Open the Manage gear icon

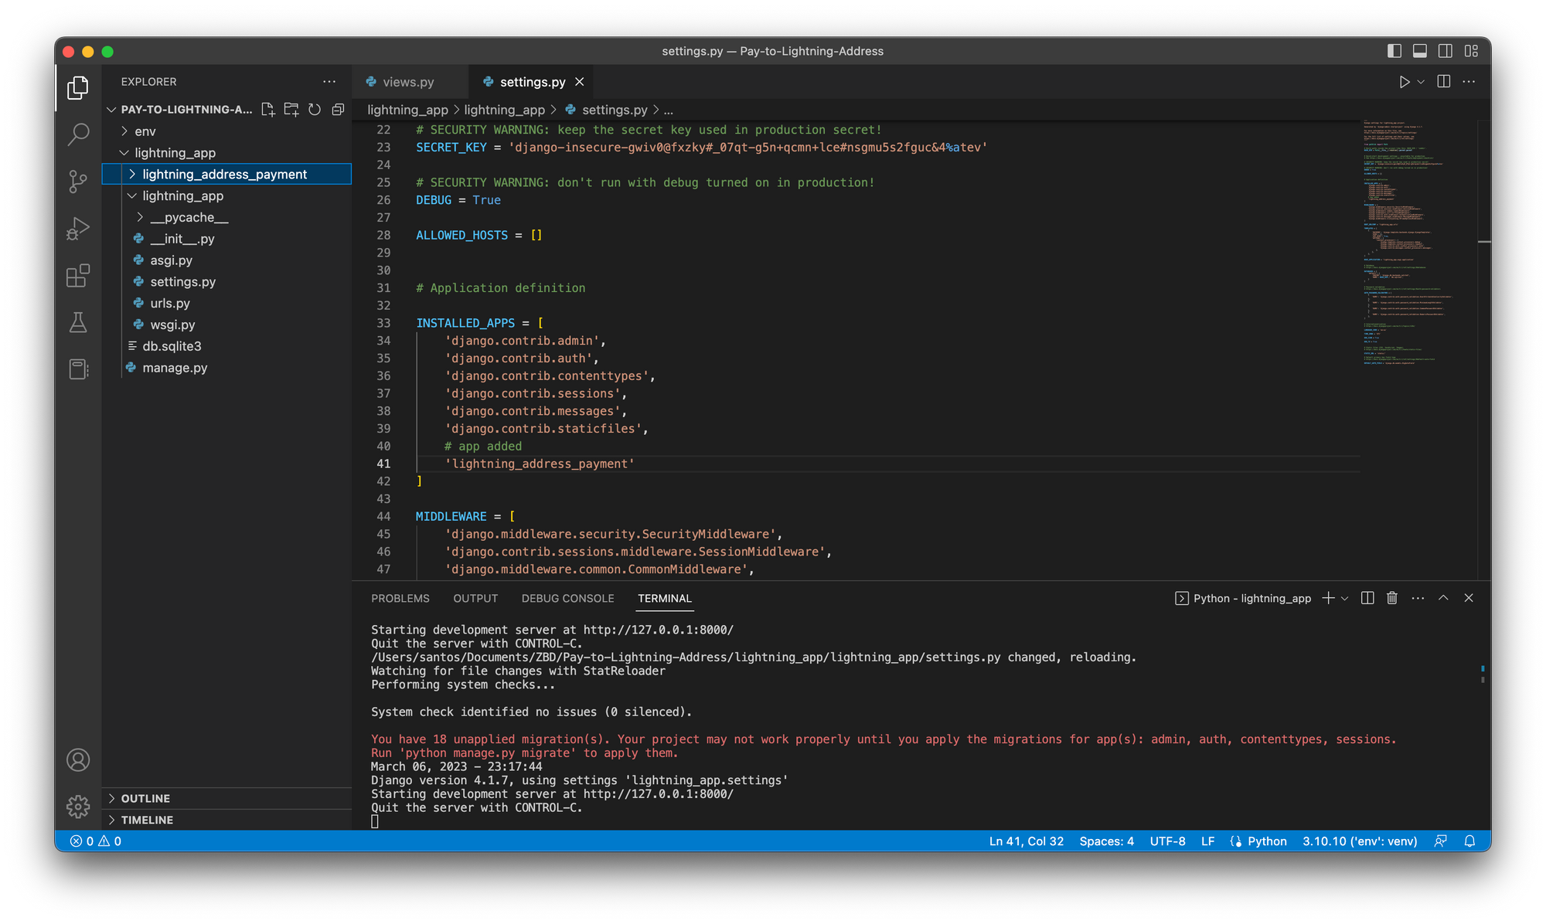[78, 807]
